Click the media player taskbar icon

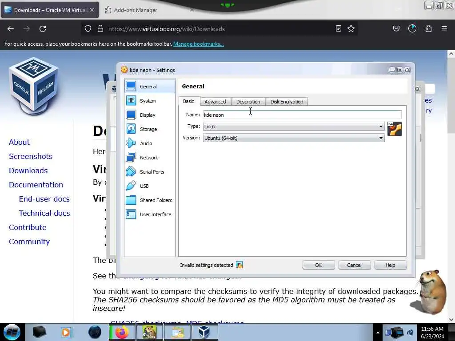point(66,332)
